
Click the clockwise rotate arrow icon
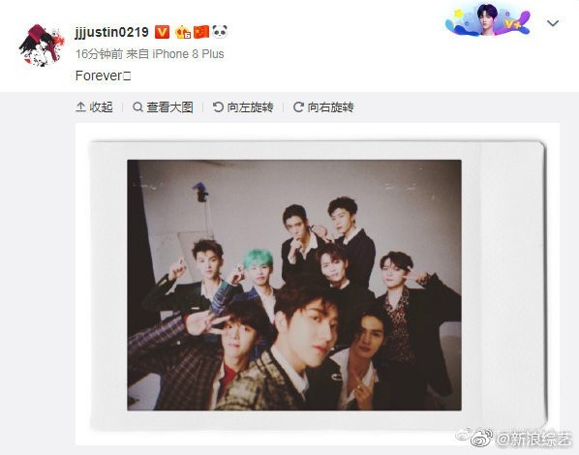pos(298,107)
